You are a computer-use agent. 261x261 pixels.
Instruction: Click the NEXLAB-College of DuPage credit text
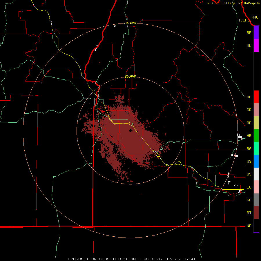click(x=232, y=3)
